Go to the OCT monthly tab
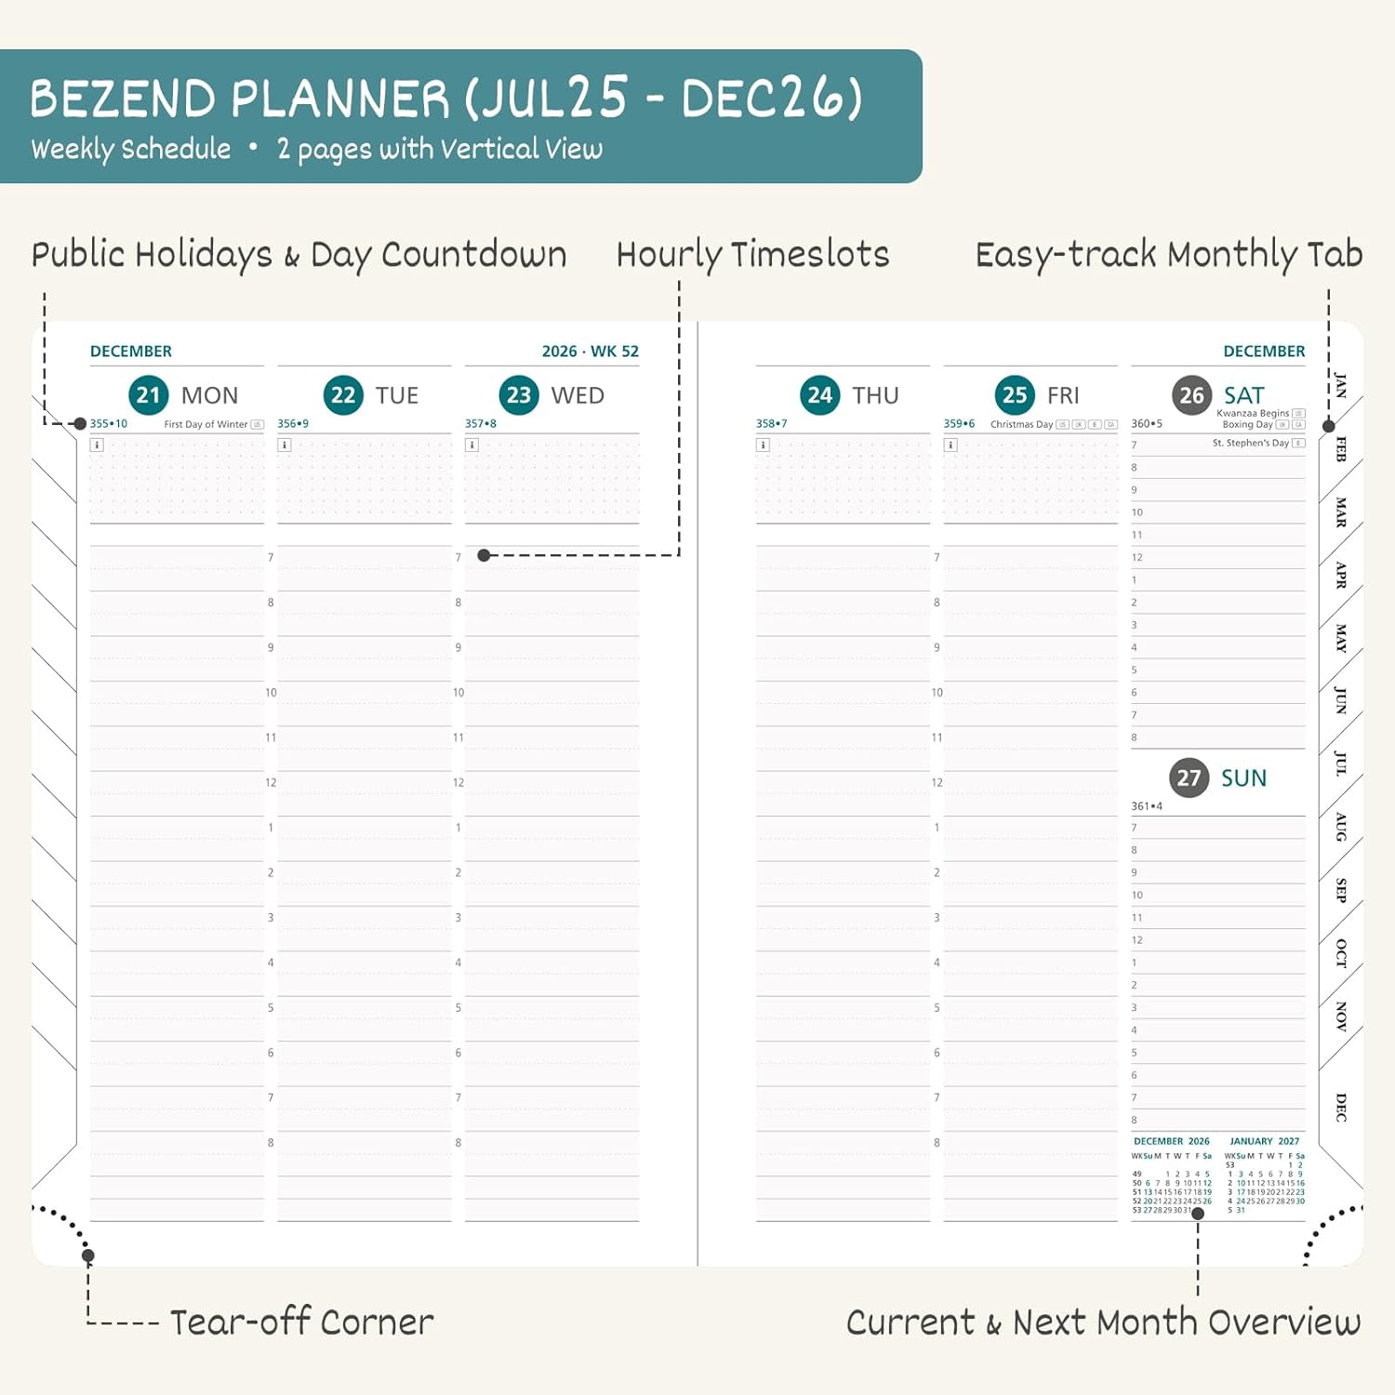 coord(1340,953)
